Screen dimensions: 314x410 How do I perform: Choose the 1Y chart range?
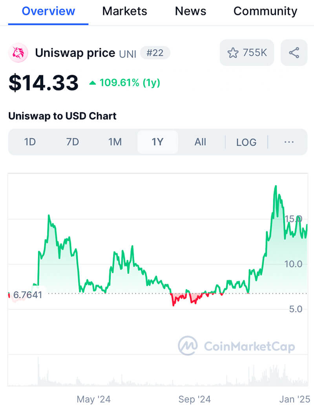click(157, 142)
